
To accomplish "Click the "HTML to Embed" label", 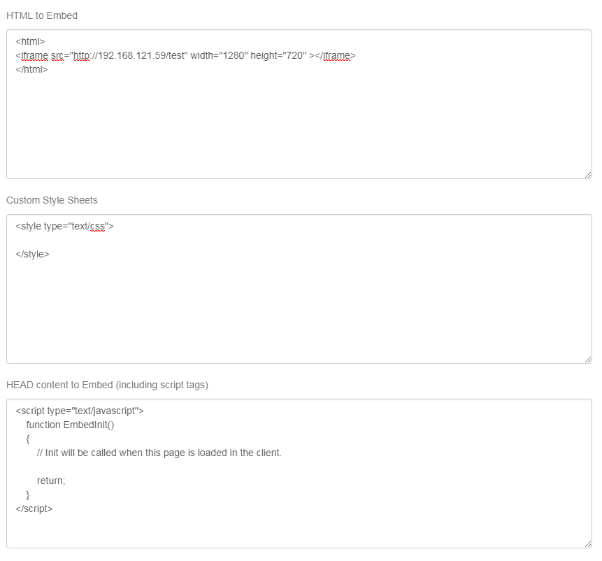I will click(x=42, y=15).
